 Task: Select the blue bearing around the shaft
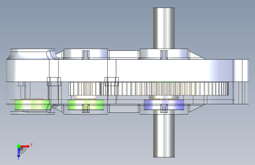[x=164, y=105]
